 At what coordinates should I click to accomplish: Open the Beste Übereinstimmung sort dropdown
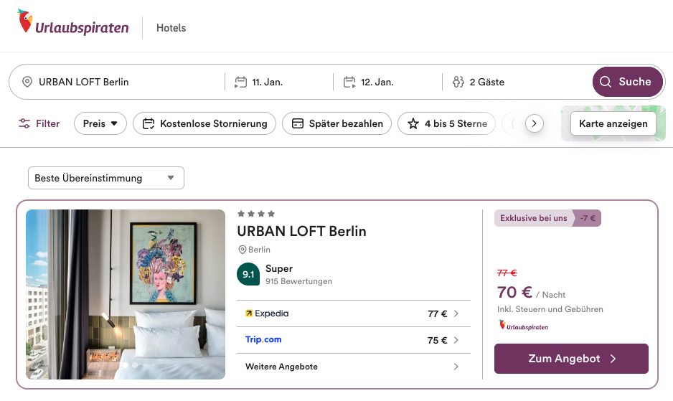point(106,178)
